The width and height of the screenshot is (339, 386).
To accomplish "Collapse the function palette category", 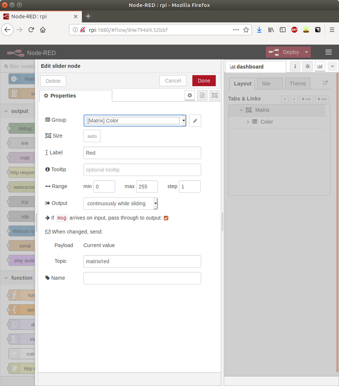I will [x=6, y=278].
